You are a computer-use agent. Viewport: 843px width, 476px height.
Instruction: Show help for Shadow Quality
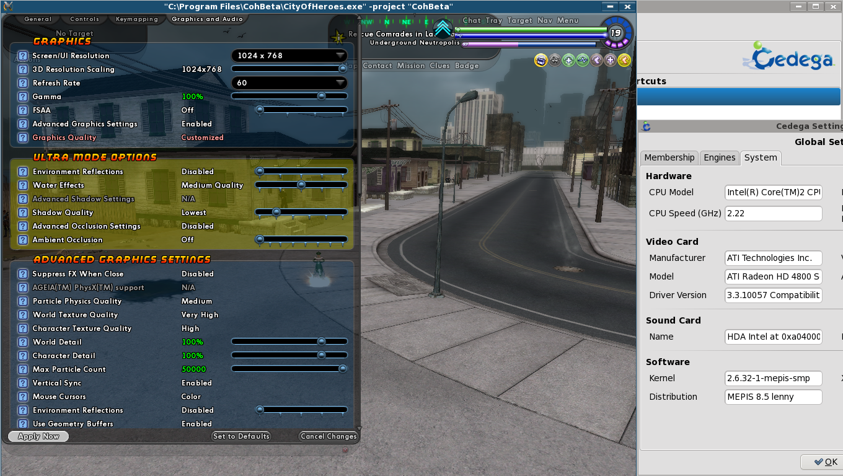click(23, 213)
